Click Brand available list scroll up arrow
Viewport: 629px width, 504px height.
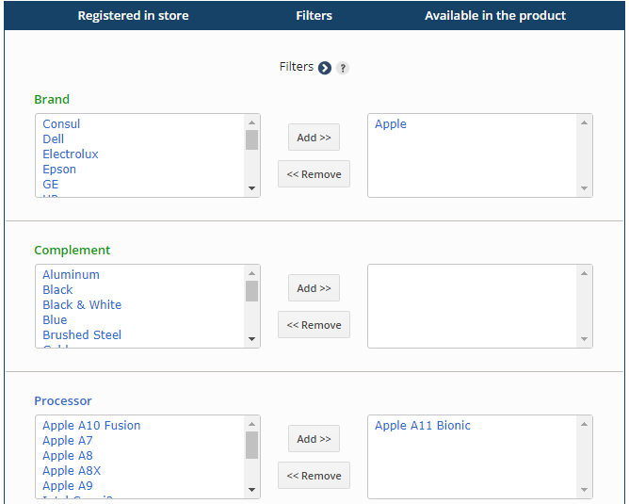584,122
